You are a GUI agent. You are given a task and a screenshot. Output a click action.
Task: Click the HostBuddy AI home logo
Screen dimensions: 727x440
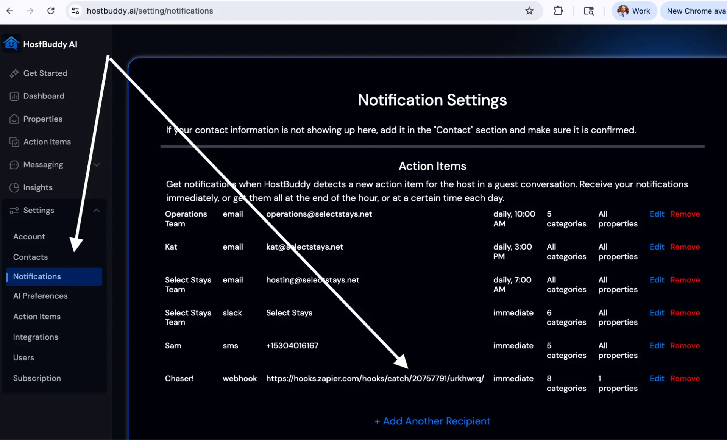click(x=11, y=43)
